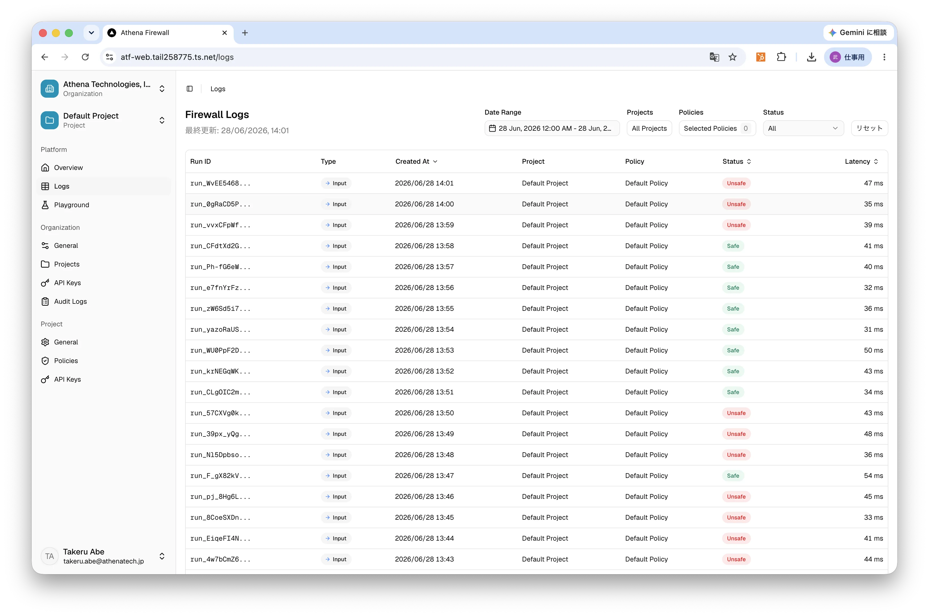Expand the Takeru Abe user menu

click(162, 556)
